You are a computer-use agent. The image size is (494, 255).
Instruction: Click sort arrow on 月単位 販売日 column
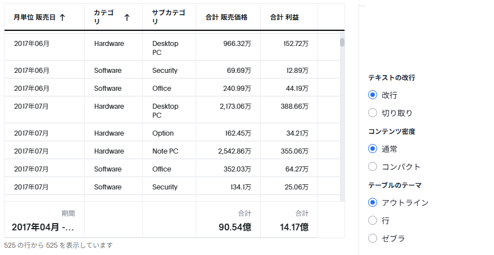click(62, 17)
